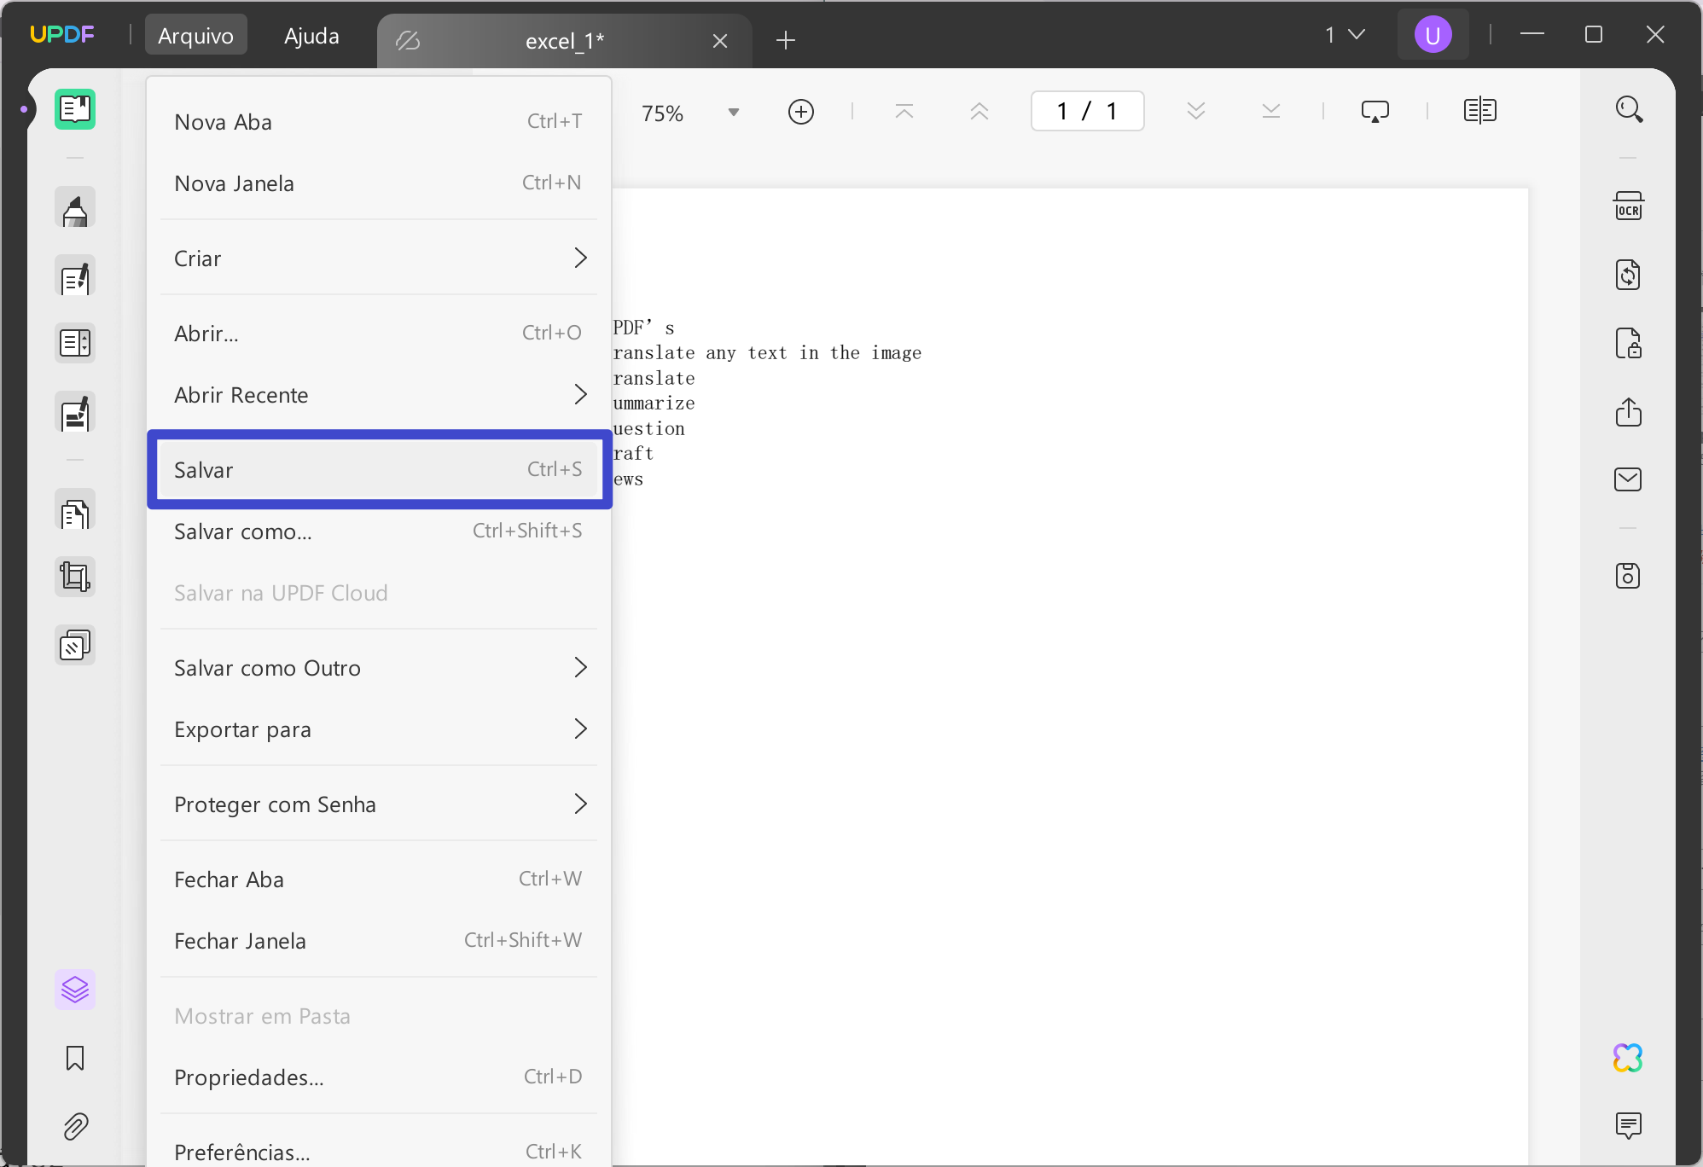
Task: Click the zoom in plus button
Action: click(800, 112)
